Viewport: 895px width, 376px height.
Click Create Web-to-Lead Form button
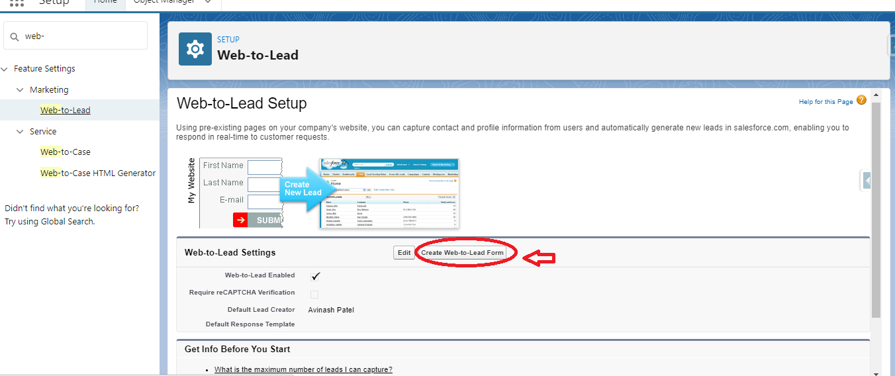[462, 253]
